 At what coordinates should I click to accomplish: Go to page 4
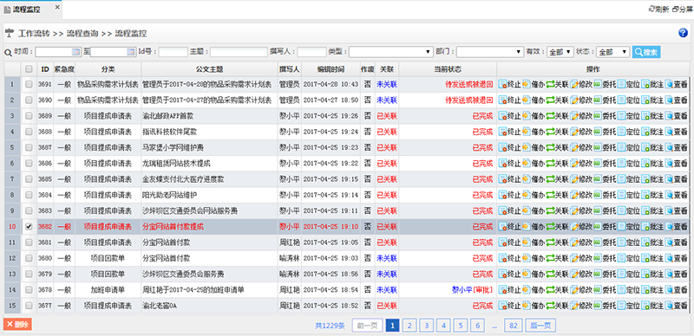tap(443, 326)
